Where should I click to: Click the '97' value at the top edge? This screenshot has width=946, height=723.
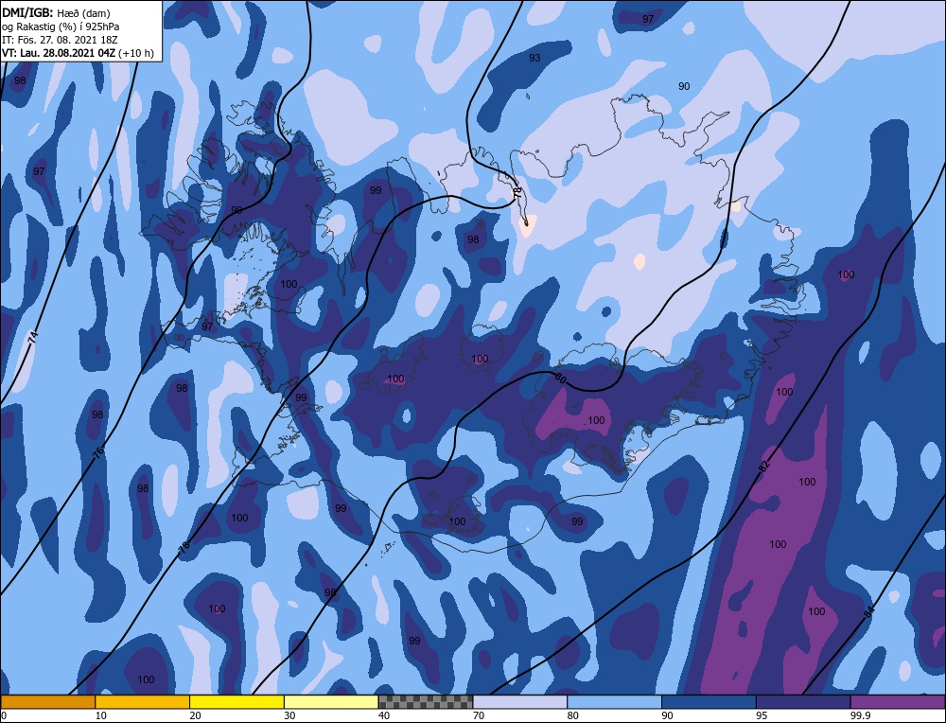[647, 19]
